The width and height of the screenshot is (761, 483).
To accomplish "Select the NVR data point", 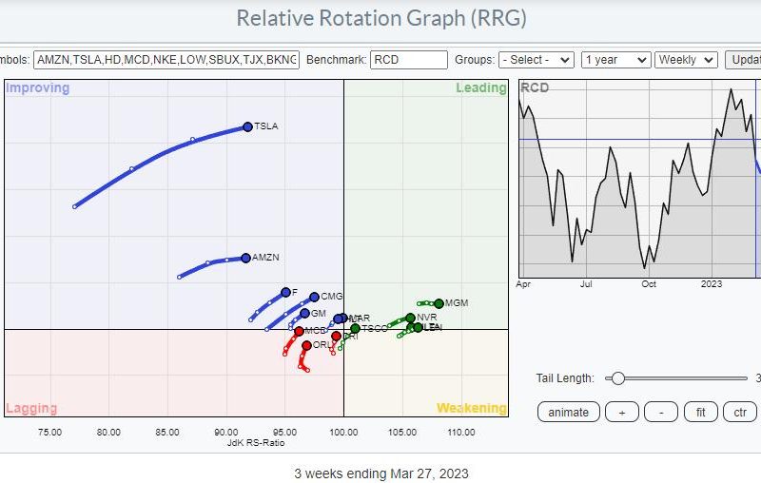I will click(410, 319).
